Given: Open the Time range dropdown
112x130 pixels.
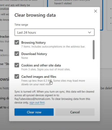Looking at the screenshot, I should tap(54, 32).
